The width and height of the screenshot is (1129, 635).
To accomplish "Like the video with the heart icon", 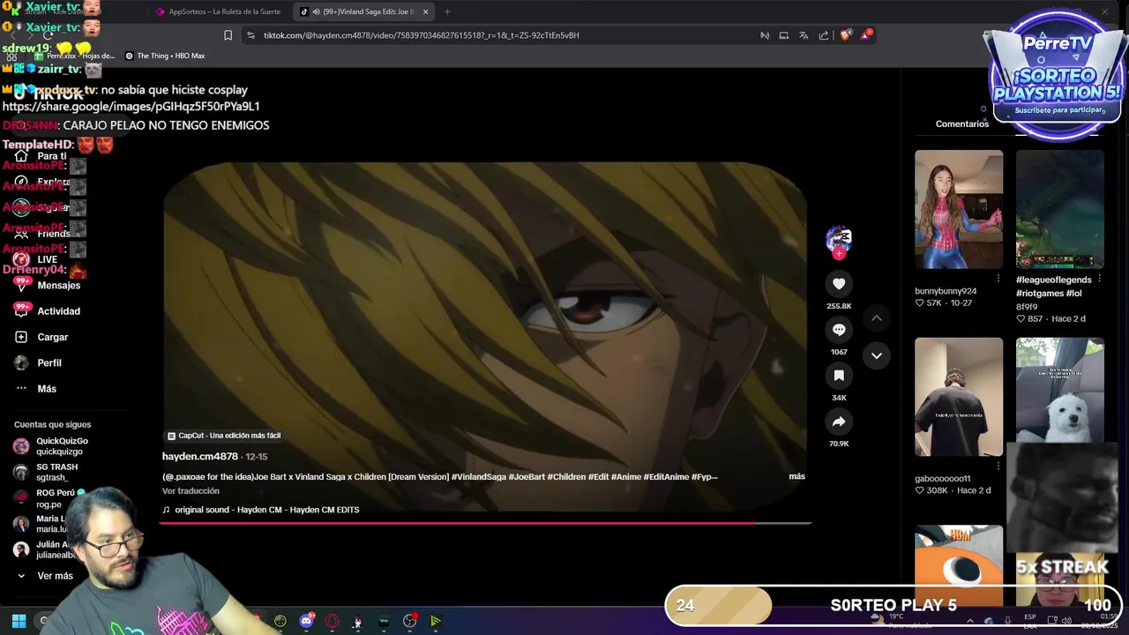I will [839, 283].
